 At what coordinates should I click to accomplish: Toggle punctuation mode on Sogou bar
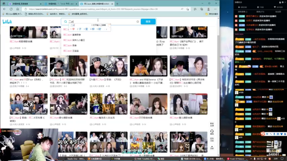(271, 134)
